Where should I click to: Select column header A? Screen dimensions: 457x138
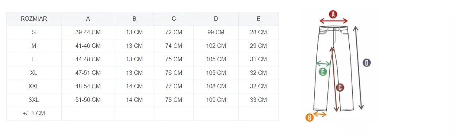88,19
